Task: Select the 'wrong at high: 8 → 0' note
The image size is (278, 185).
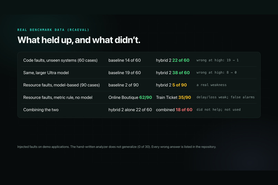Action: [216, 72]
